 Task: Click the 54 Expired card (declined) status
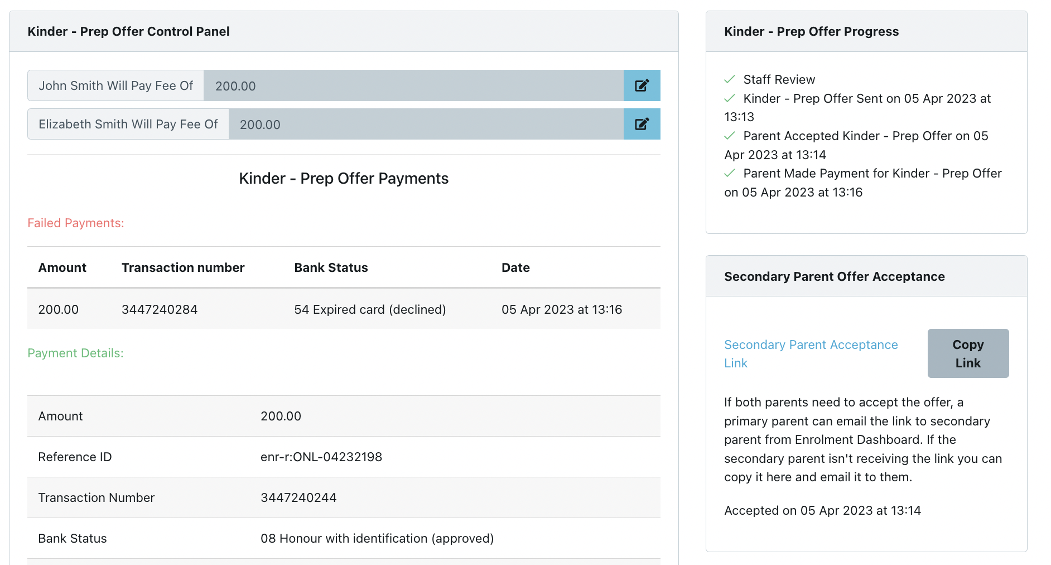(x=370, y=309)
